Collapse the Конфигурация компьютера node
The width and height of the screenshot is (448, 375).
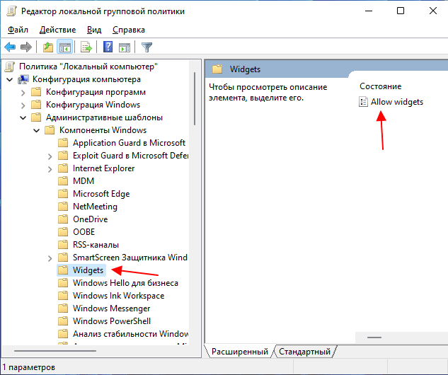click(x=10, y=79)
